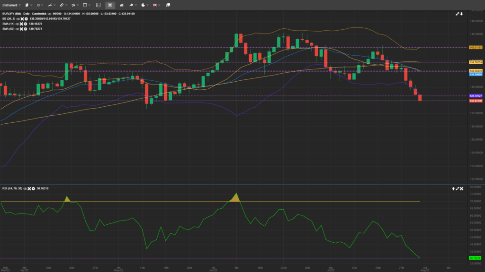Remove the SMA (14) indicator

pos(22,24)
